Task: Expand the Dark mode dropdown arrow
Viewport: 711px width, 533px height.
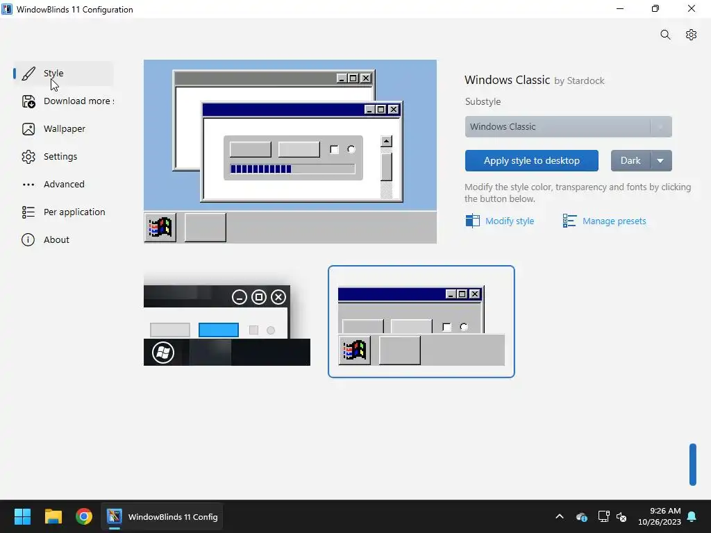Action: coord(661,160)
